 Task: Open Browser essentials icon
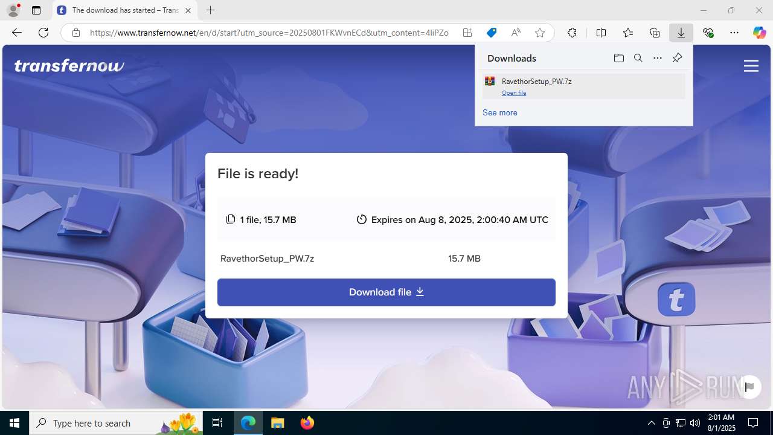pos(708,33)
